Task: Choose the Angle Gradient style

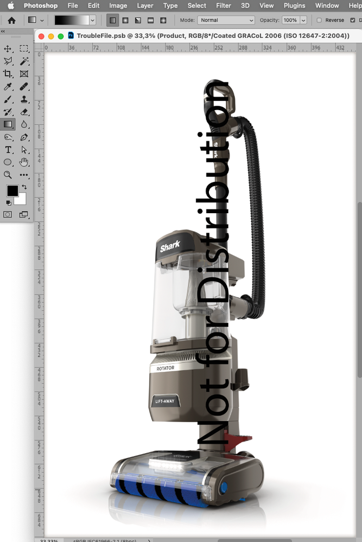Action: click(138, 20)
